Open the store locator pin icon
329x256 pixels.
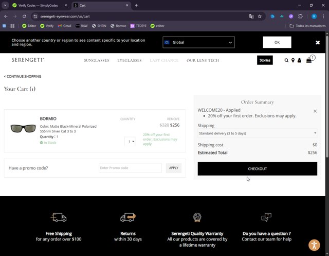[x=293, y=60]
